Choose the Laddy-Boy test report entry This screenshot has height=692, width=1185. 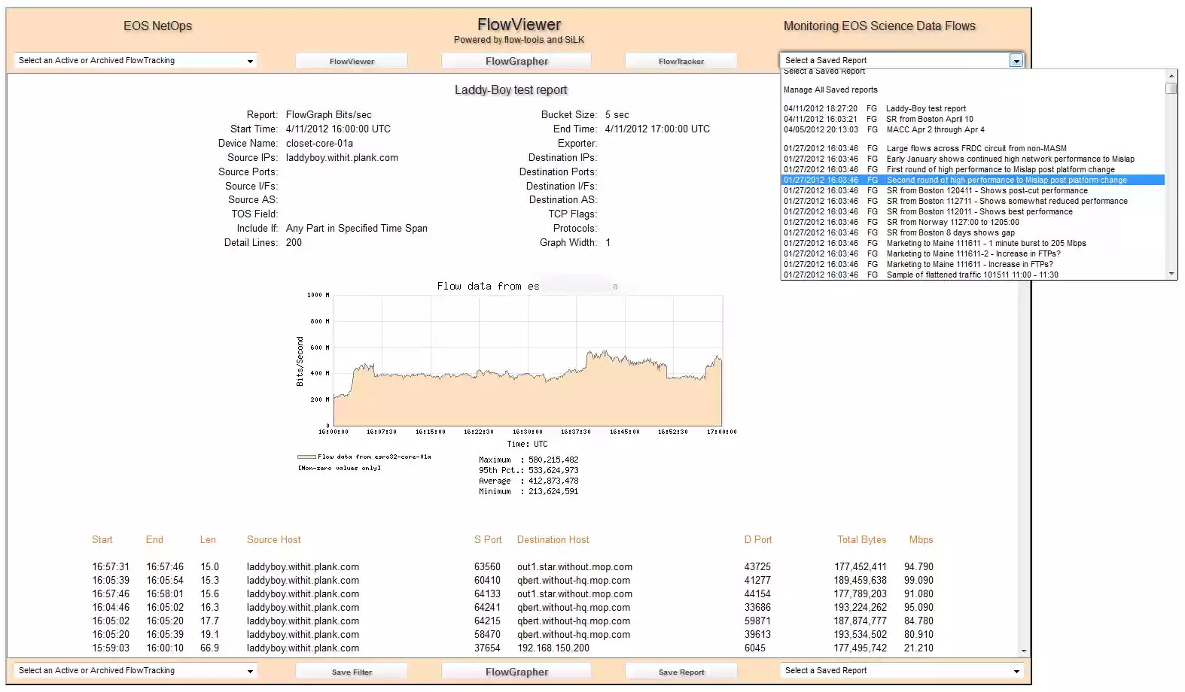tap(925, 108)
